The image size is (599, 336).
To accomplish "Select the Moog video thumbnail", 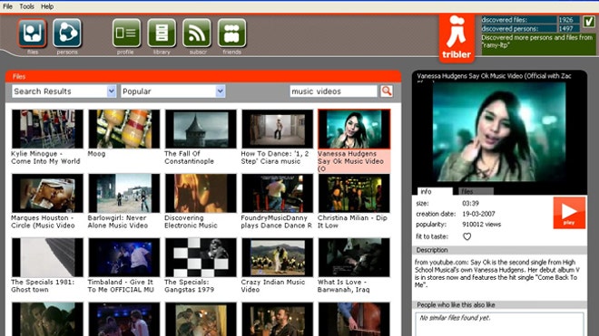I will [123, 129].
